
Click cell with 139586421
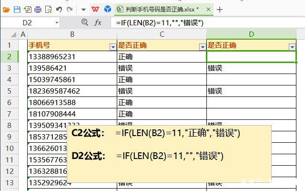pyautogui.click(x=72, y=68)
